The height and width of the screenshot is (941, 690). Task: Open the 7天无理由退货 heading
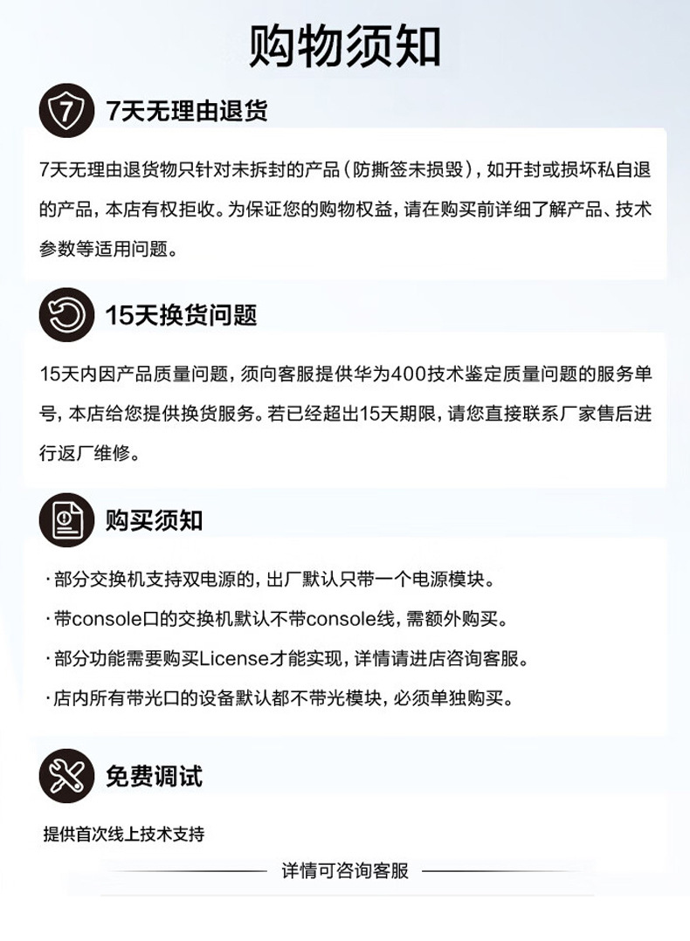(x=186, y=111)
